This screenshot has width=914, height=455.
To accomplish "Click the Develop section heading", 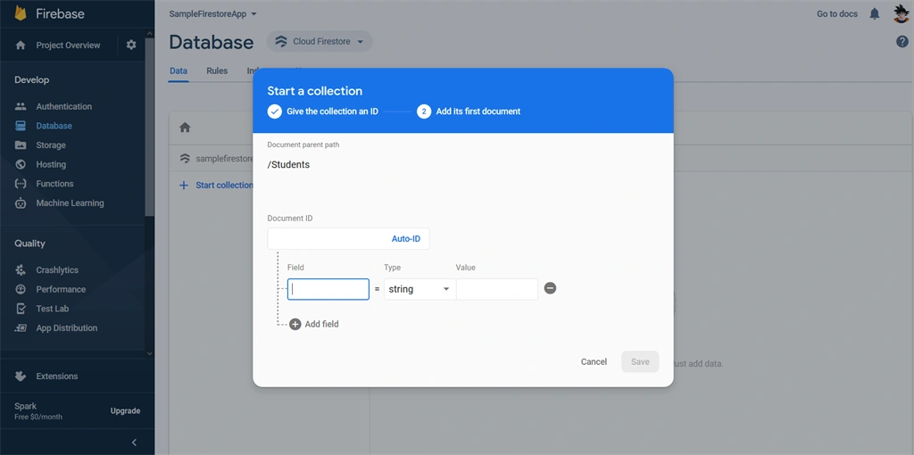I will pos(32,79).
